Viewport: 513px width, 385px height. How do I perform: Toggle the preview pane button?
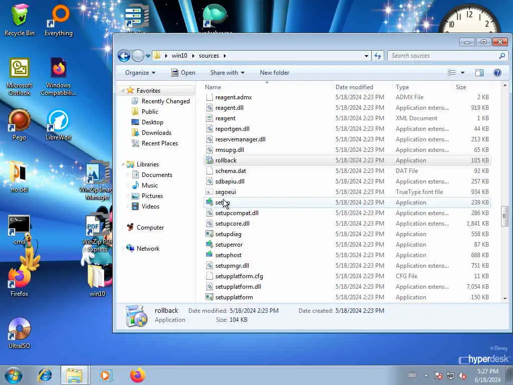[x=479, y=73]
